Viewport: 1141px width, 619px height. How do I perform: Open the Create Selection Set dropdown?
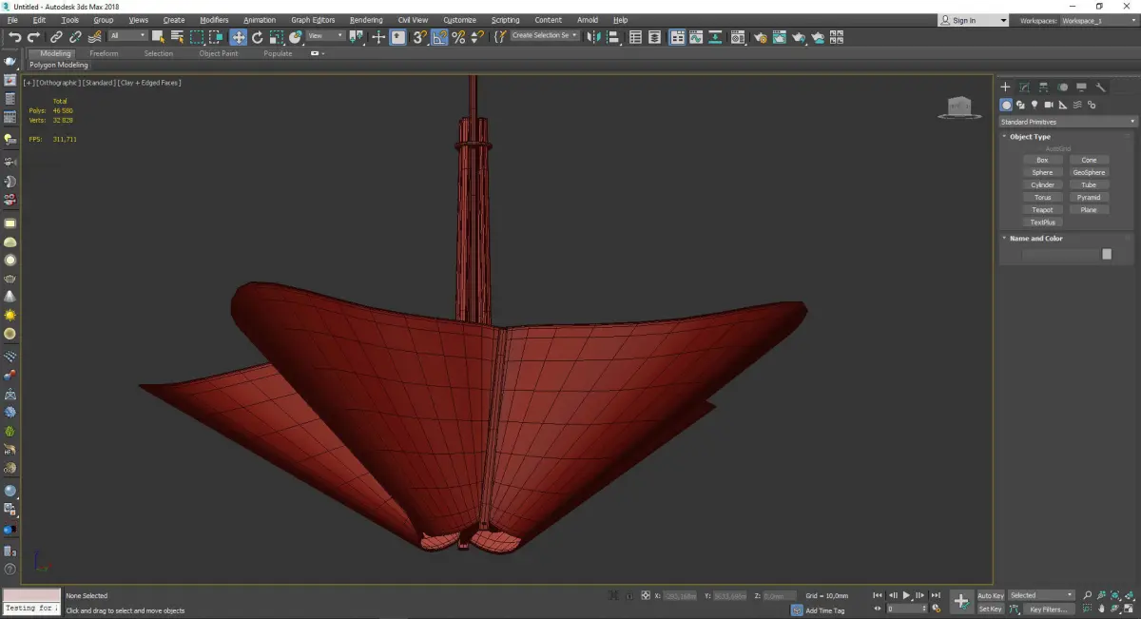(x=545, y=35)
